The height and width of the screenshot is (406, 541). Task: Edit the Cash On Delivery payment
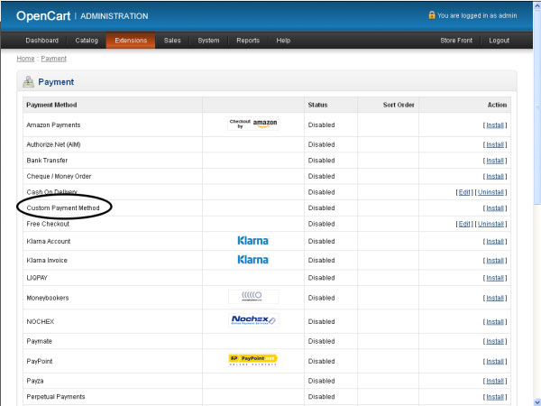pyautogui.click(x=464, y=192)
